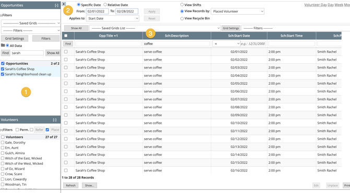
Task: Check the Gale, Dorothy volunteer
Action: pyautogui.click(x=3, y=142)
